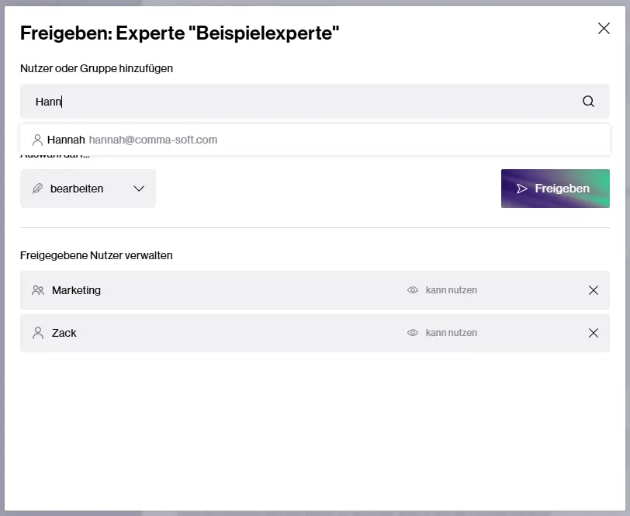
Task: Click the person icon beside Hannah
Action: (x=37, y=140)
